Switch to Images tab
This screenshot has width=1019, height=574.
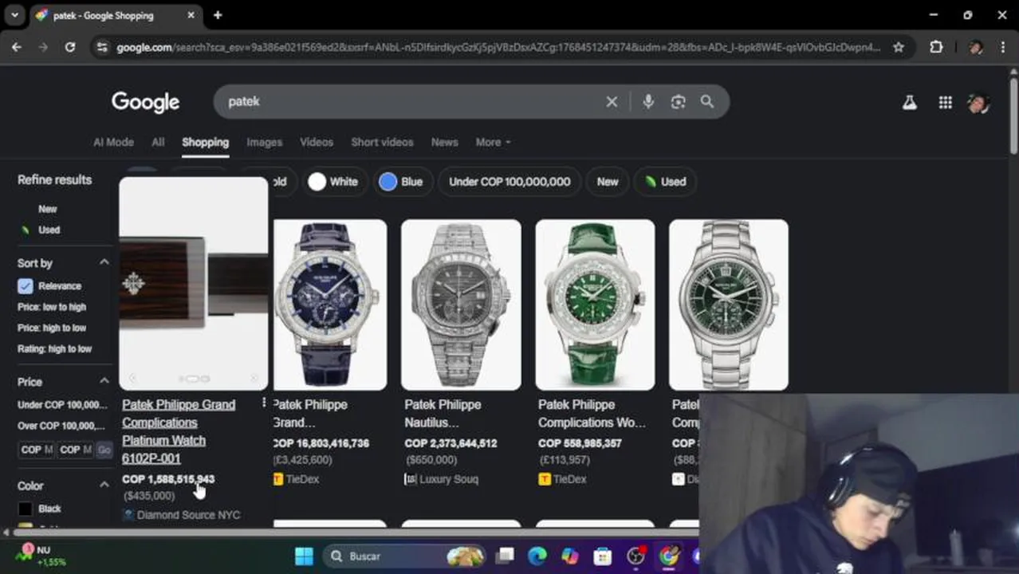click(x=264, y=142)
